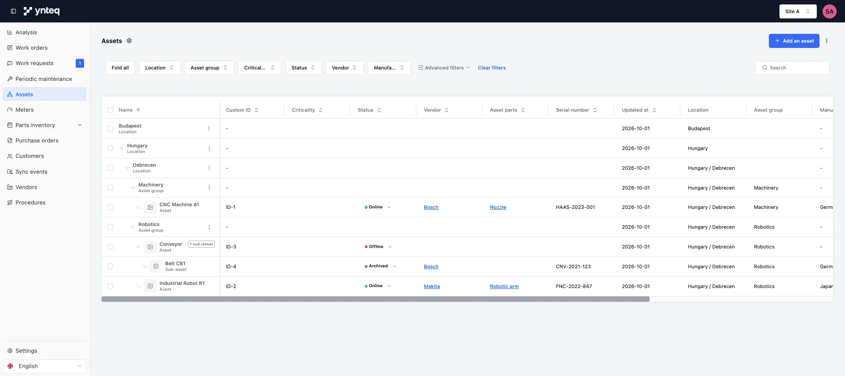Check the Budapest row checkbox
The width and height of the screenshot is (845, 376).
tap(110, 129)
